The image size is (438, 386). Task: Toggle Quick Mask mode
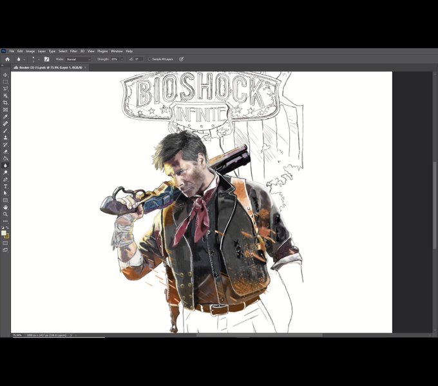tap(5, 243)
